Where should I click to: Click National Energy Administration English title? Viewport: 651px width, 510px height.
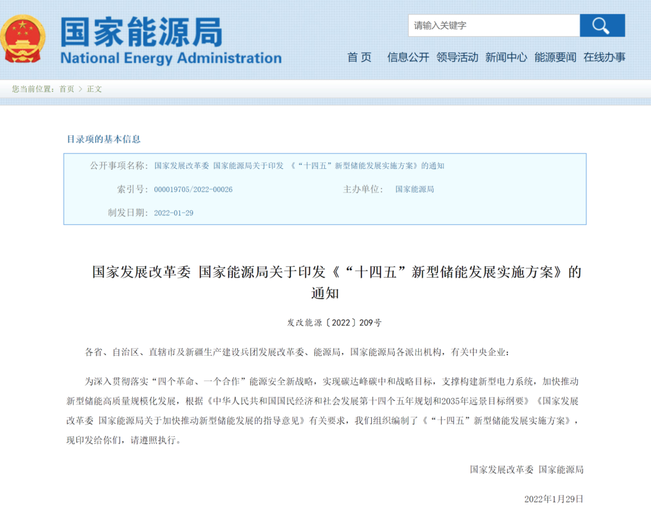tap(171, 58)
